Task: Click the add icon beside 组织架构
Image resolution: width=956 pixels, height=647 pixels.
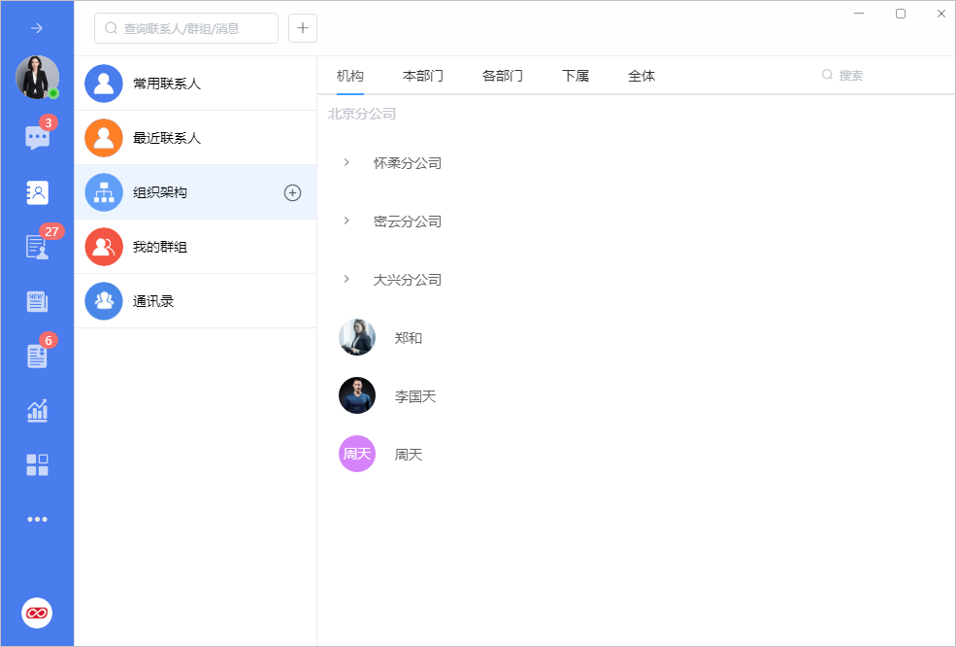Action: (292, 192)
